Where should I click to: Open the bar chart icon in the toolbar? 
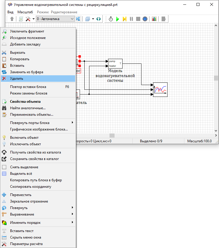154,19
